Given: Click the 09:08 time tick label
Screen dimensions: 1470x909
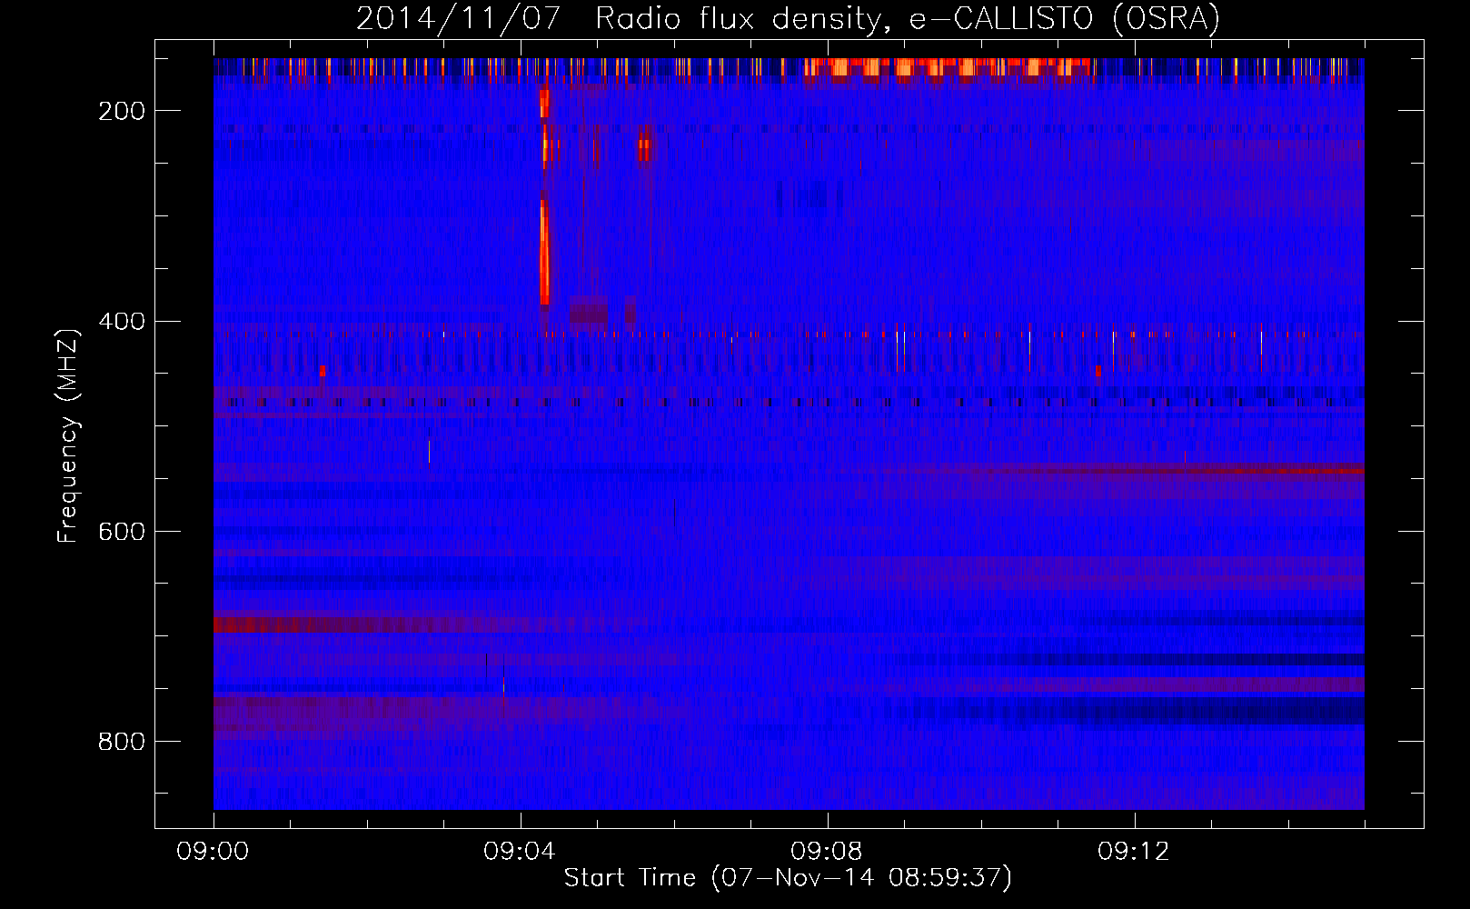Looking at the screenshot, I should click(828, 852).
